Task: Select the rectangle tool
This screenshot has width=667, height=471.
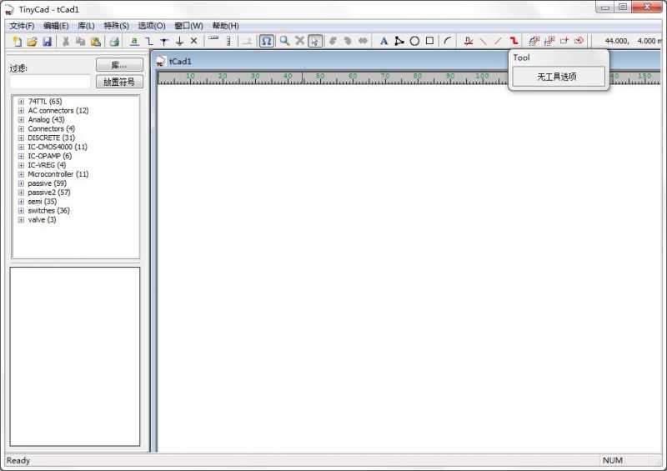Action: [429, 41]
